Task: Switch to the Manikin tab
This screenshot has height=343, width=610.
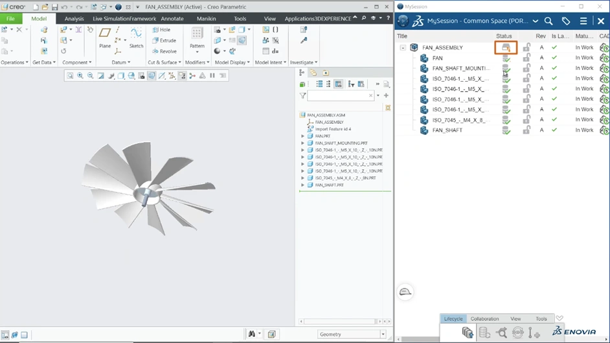Action: (206, 19)
